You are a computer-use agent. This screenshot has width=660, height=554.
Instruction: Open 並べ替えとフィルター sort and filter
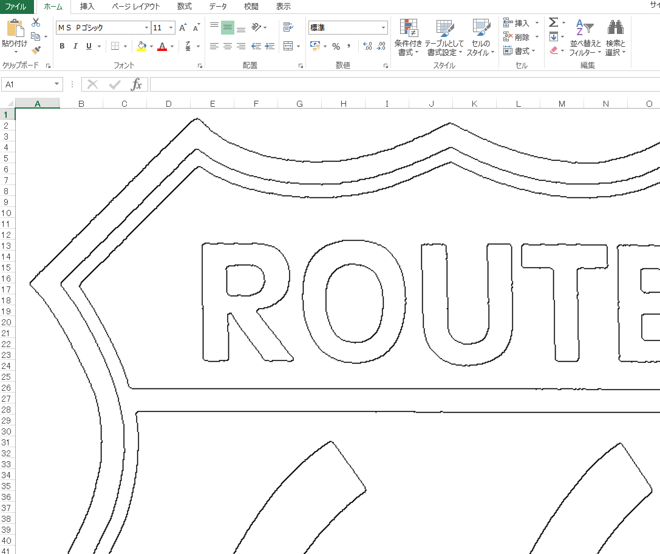pyautogui.click(x=585, y=38)
